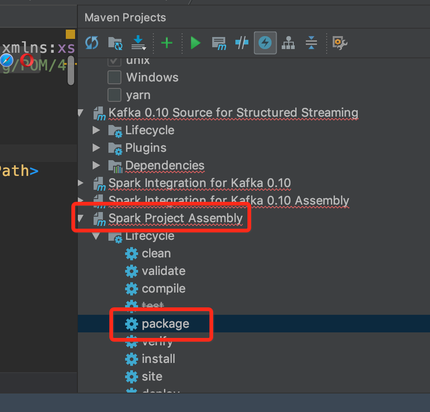Click Lifecycle folder icon under Kafka 0.10 Source

[x=115, y=131]
